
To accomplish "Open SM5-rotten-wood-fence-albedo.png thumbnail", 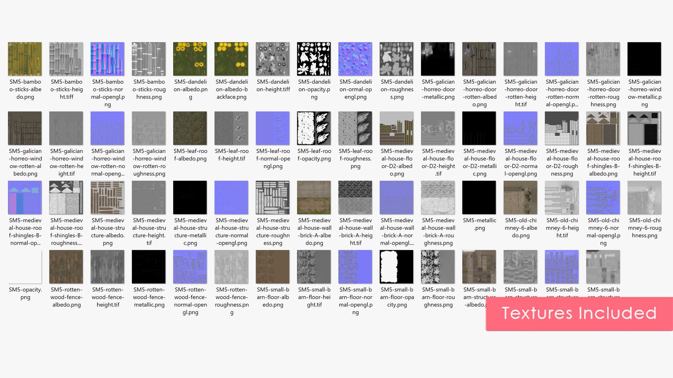I will (x=66, y=267).
